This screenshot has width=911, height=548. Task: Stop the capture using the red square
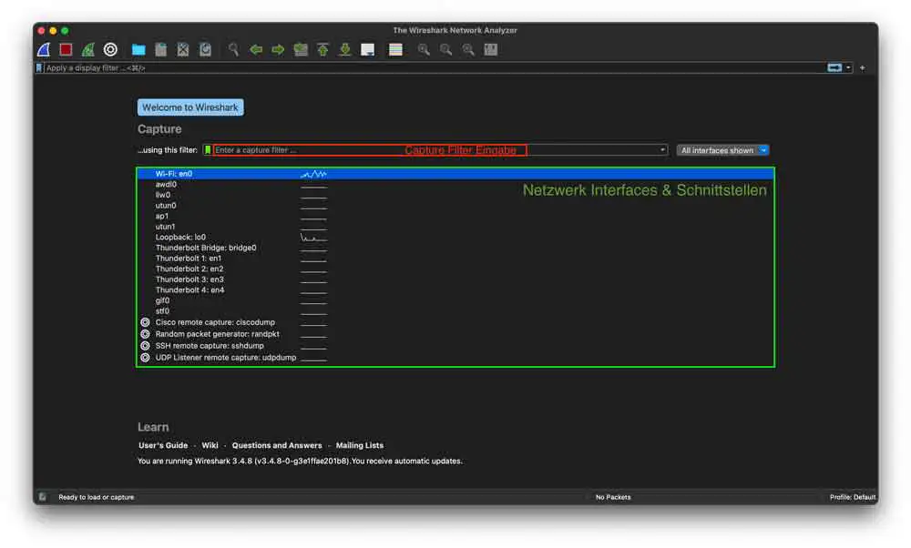[66, 50]
